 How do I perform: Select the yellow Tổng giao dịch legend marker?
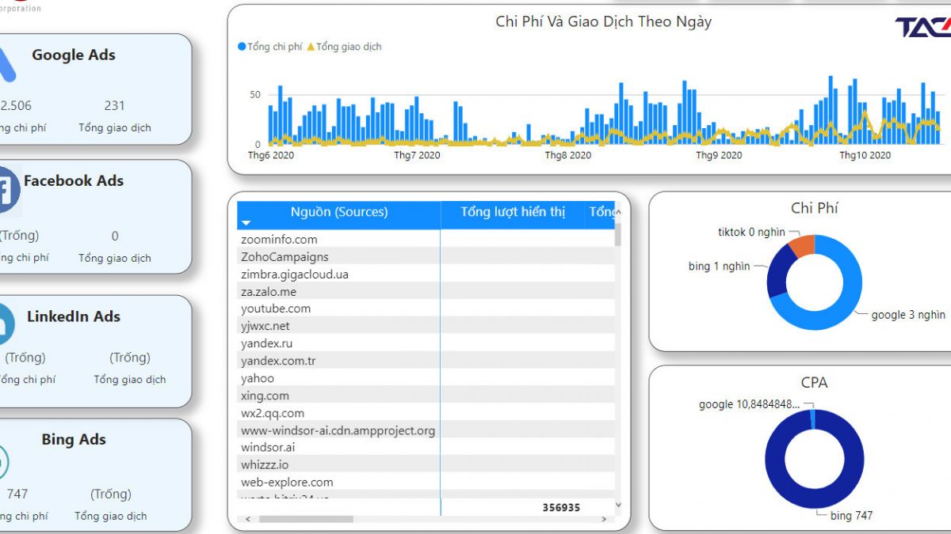pos(311,47)
